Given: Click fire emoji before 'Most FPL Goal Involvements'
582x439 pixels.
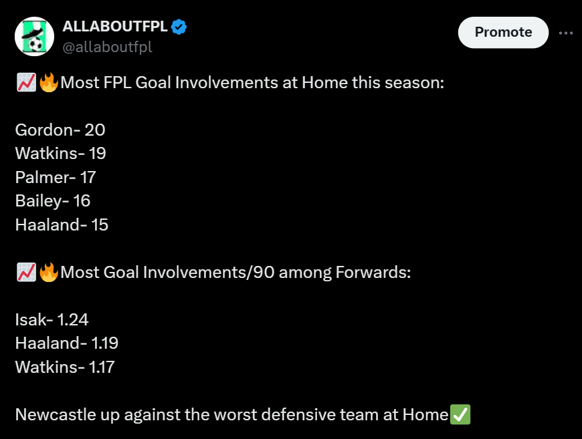Looking at the screenshot, I should (x=49, y=84).
